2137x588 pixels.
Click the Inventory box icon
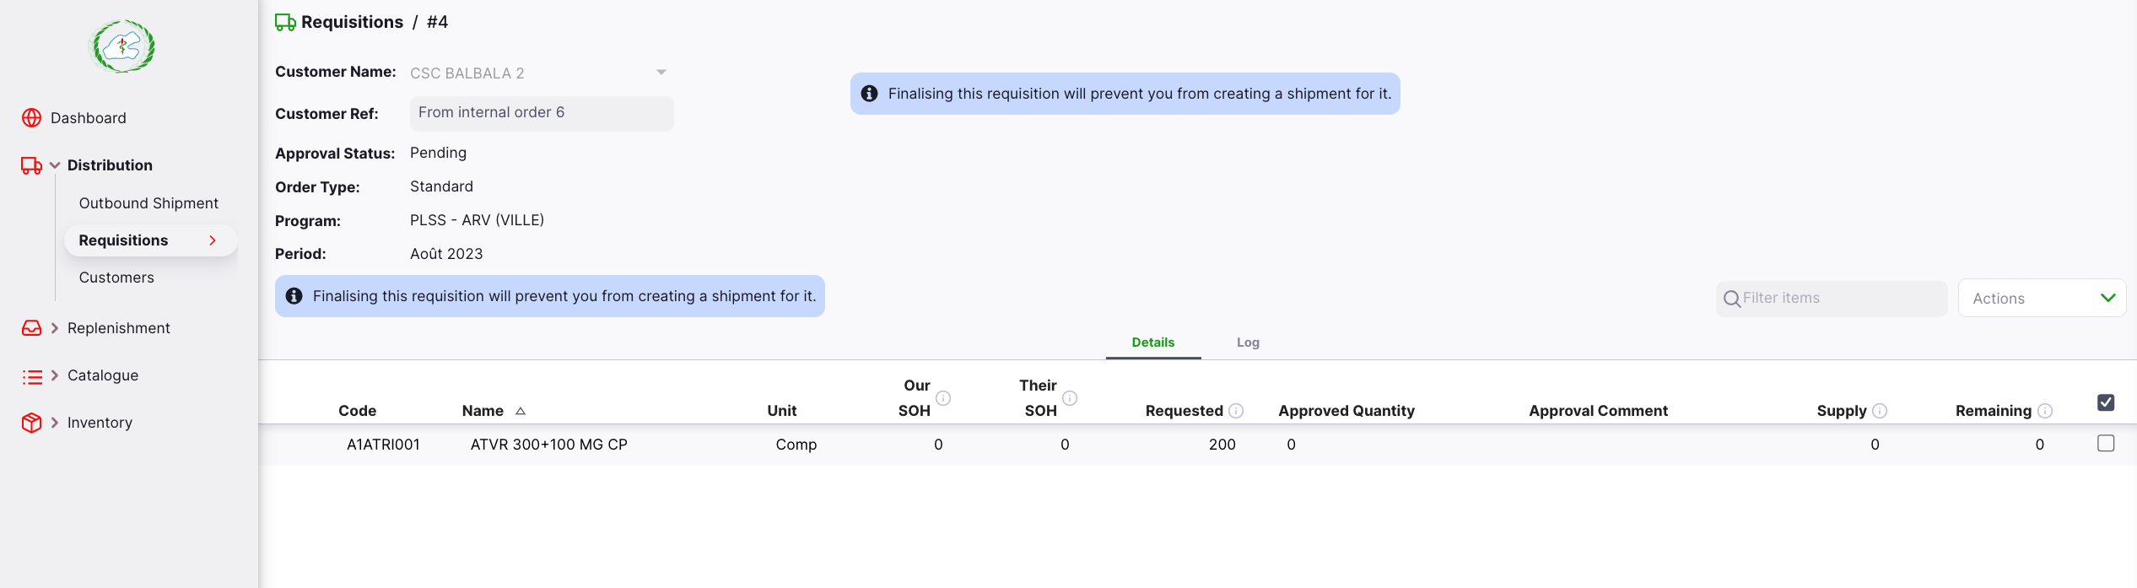31,423
